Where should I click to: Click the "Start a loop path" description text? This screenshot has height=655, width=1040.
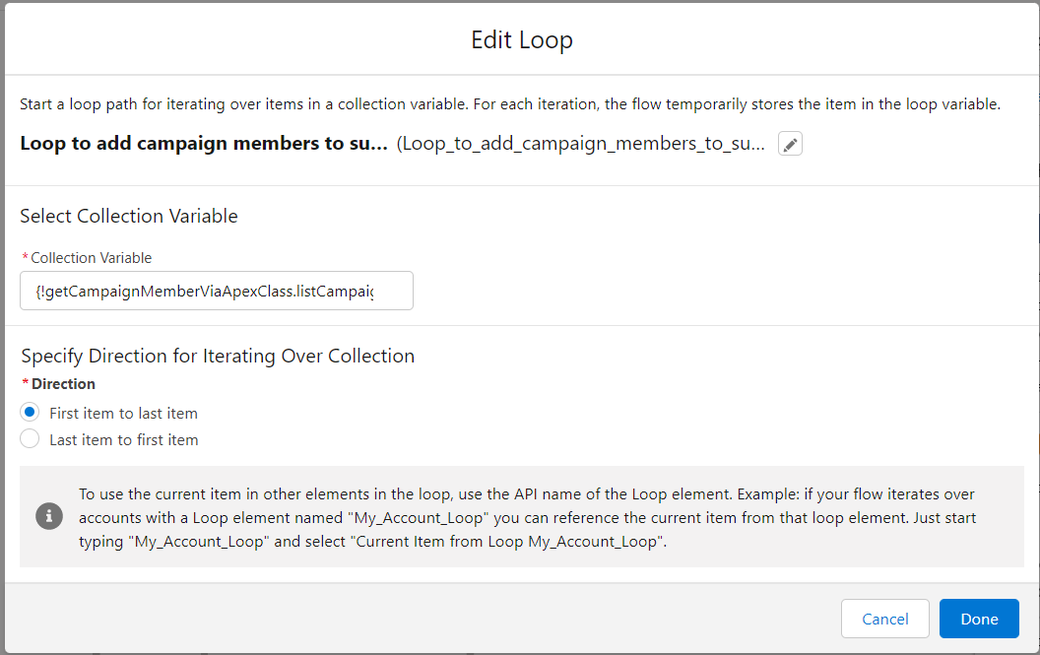(510, 104)
